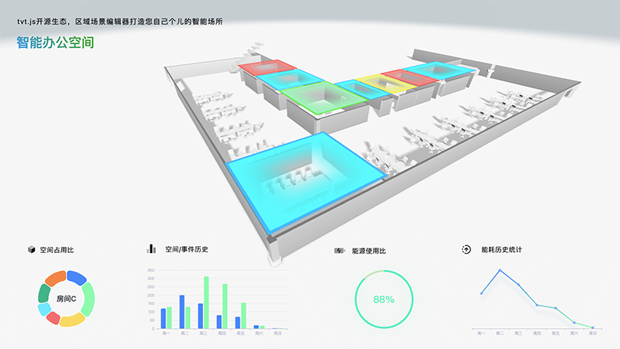Viewport: 620px width, 349px height.
Task: Click the blue donut segment at top
Action: click(x=77, y=278)
